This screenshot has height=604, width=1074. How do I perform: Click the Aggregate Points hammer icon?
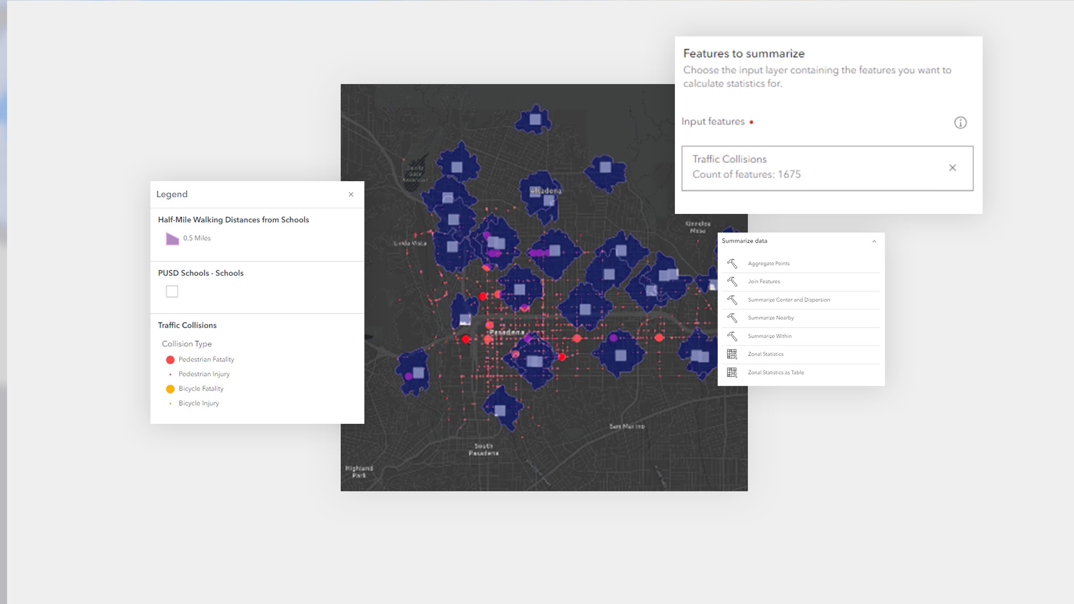pyautogui.click(x=732, y=263)
